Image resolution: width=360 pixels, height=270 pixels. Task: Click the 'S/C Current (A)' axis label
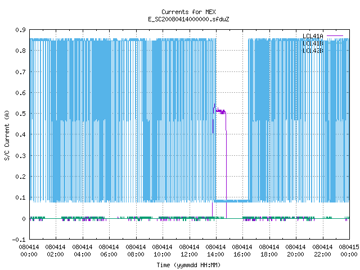[7, 135]
